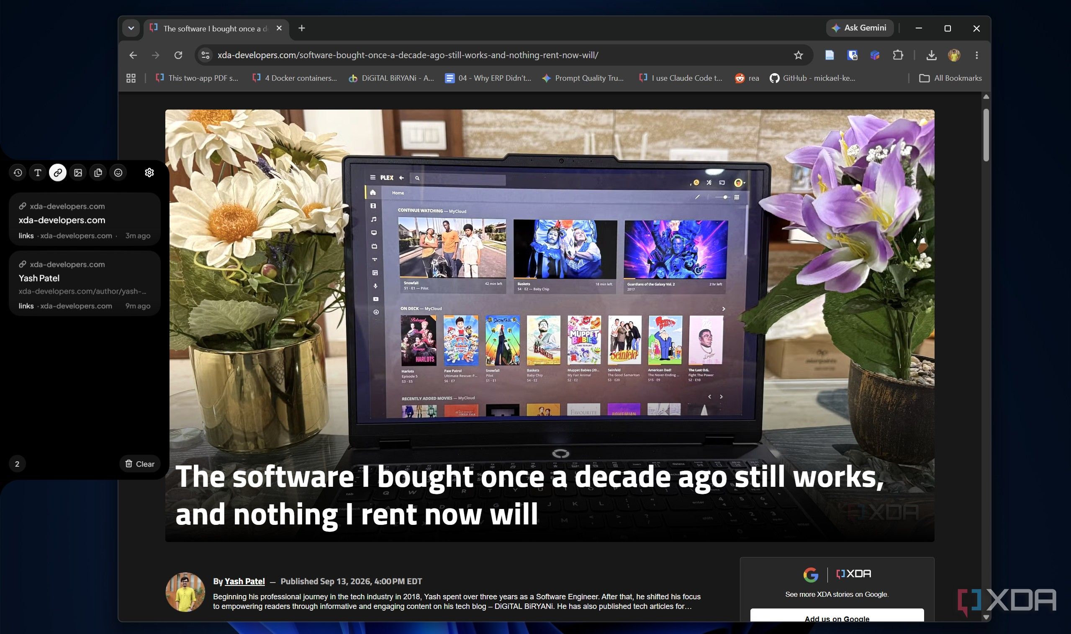Click the page vertical scrollbar thumb

point(986,135)
